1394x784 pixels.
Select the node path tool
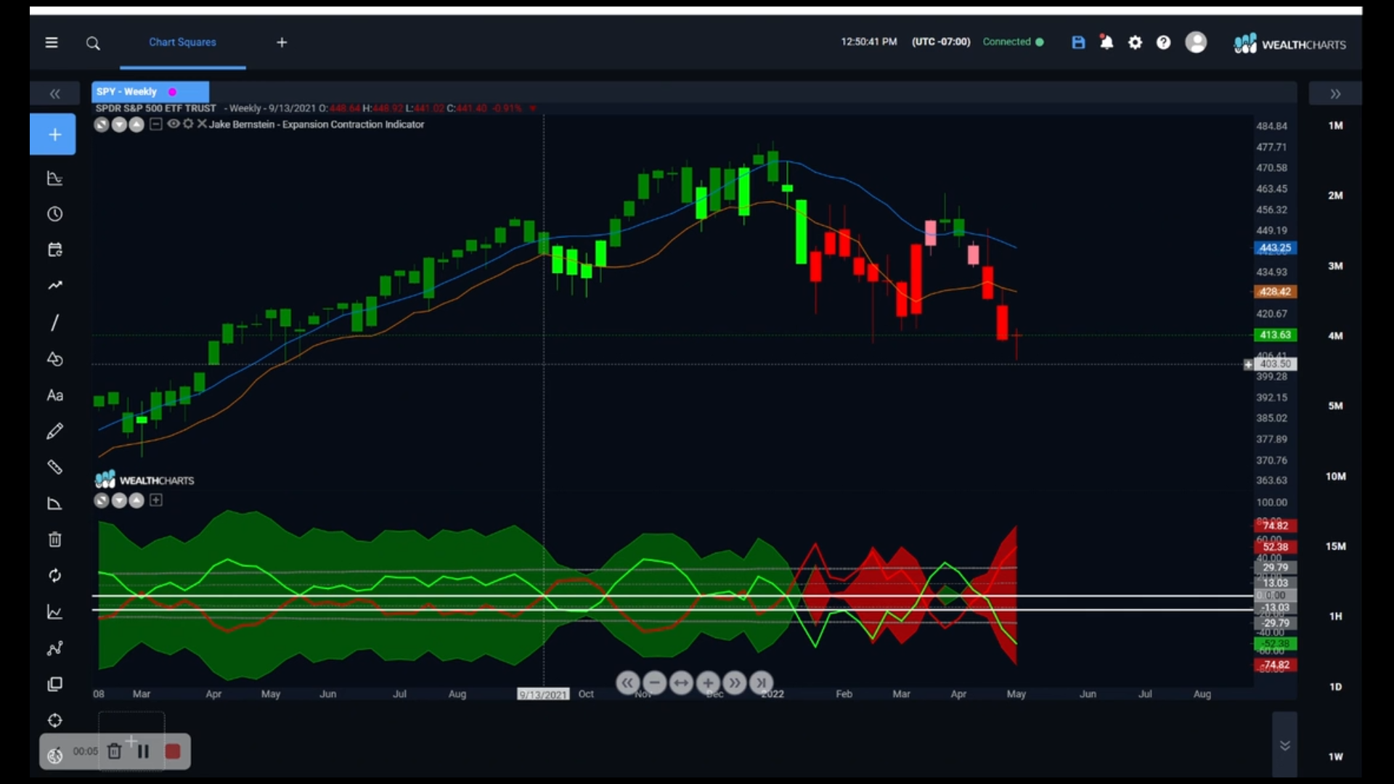pos(54,648)
